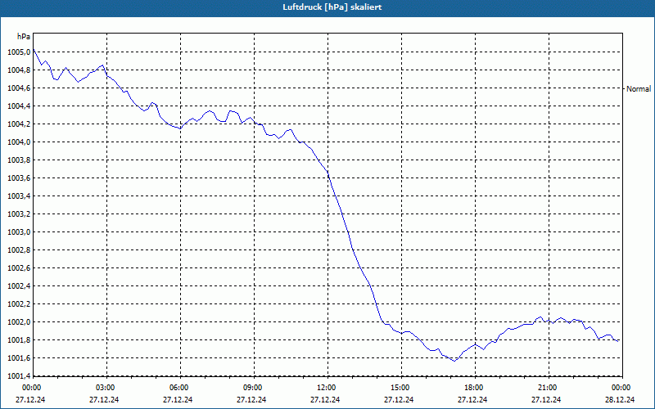Select the 1001,6 y-axis label
The height and width of the screenshot is (409, 655).
coord(19,357)
